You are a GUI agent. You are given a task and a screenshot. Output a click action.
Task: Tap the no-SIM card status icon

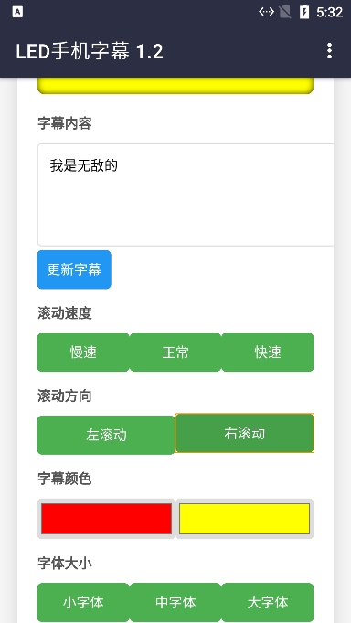pyautogui.click(x=284, y=12)
